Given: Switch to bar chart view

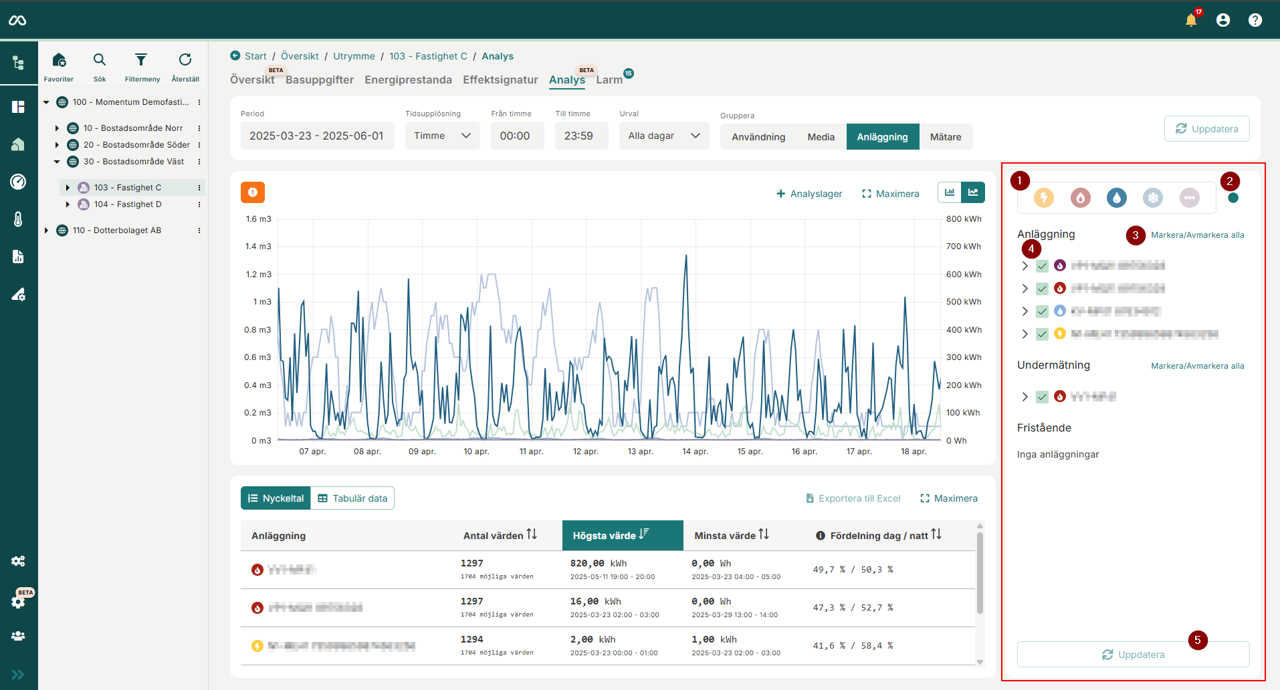Looking at the screenshot, I should 950,192.
